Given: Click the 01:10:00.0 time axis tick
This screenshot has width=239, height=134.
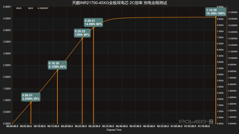Looking at the screenshot, I should point(203,126).
